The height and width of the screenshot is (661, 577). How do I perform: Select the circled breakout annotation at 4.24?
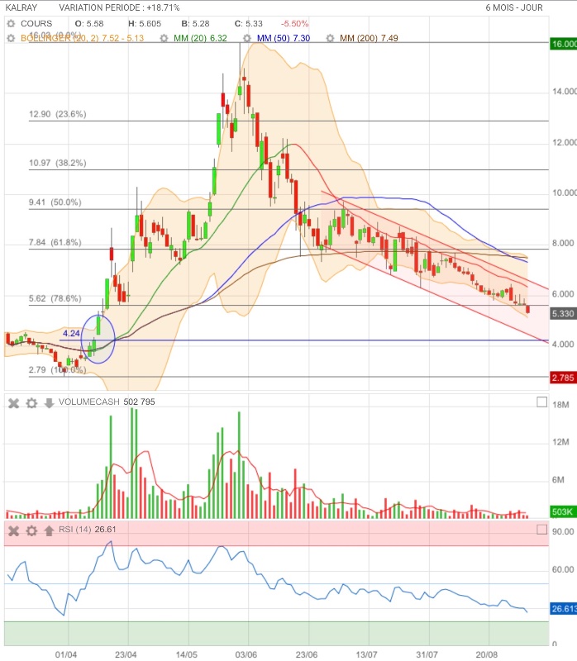click(x=98, y=340)
